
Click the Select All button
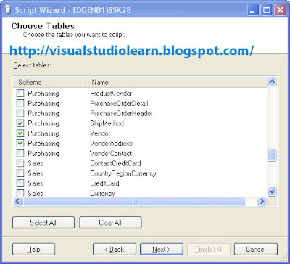tap(43, 223)
